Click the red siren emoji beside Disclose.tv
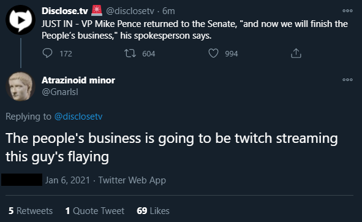The image size is (362, 222). tap(97, 10)
